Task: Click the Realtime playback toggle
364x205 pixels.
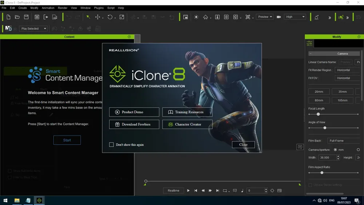Action: (x=173, y=190)
